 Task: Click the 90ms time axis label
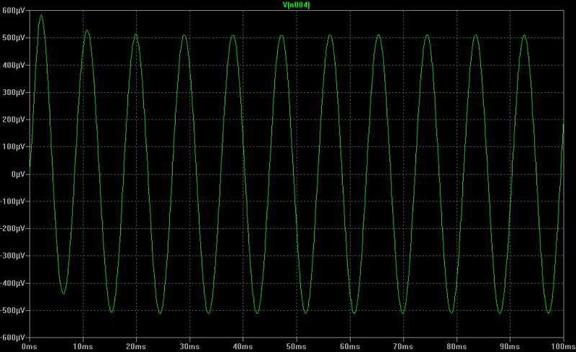(510, 346)
